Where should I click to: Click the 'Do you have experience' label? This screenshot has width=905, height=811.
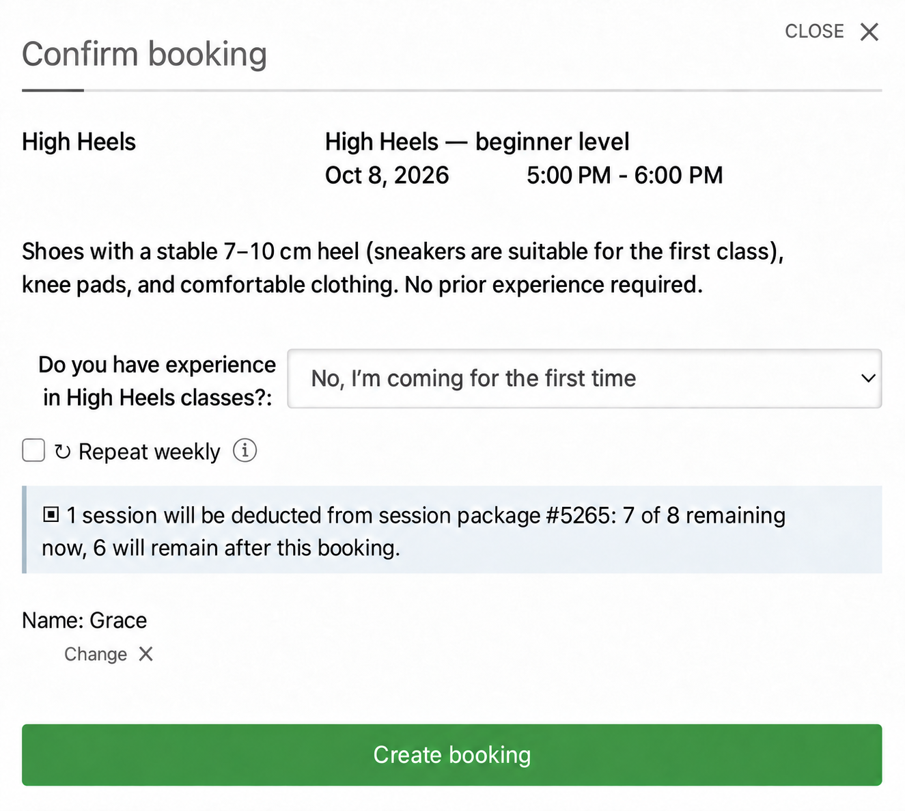click(157, 381)
